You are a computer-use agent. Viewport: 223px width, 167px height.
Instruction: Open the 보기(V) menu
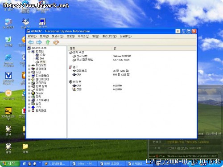click(x=44, y=36)
